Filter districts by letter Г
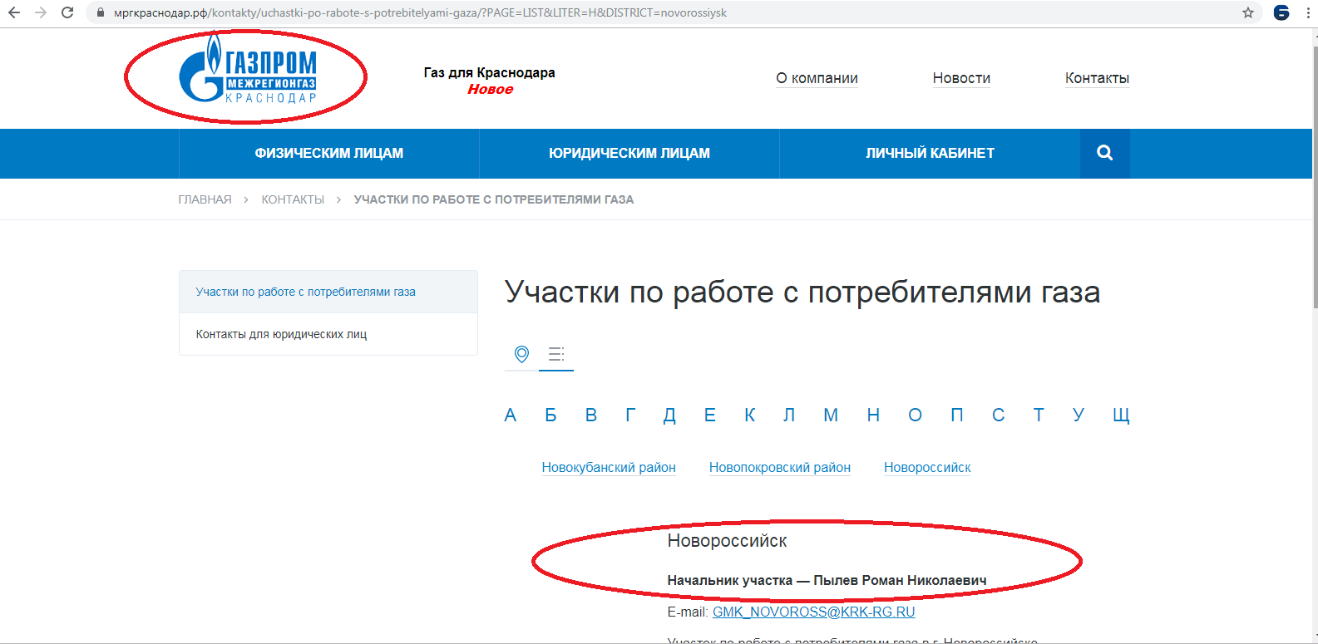This screenshot has width=1318, height=644. point(630,415)
